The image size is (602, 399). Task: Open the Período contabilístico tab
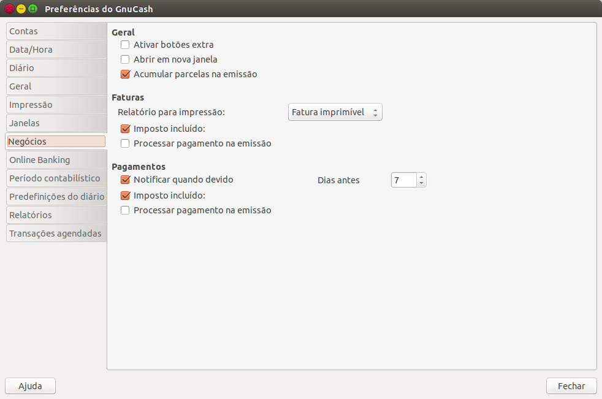[x=55, y=178]
